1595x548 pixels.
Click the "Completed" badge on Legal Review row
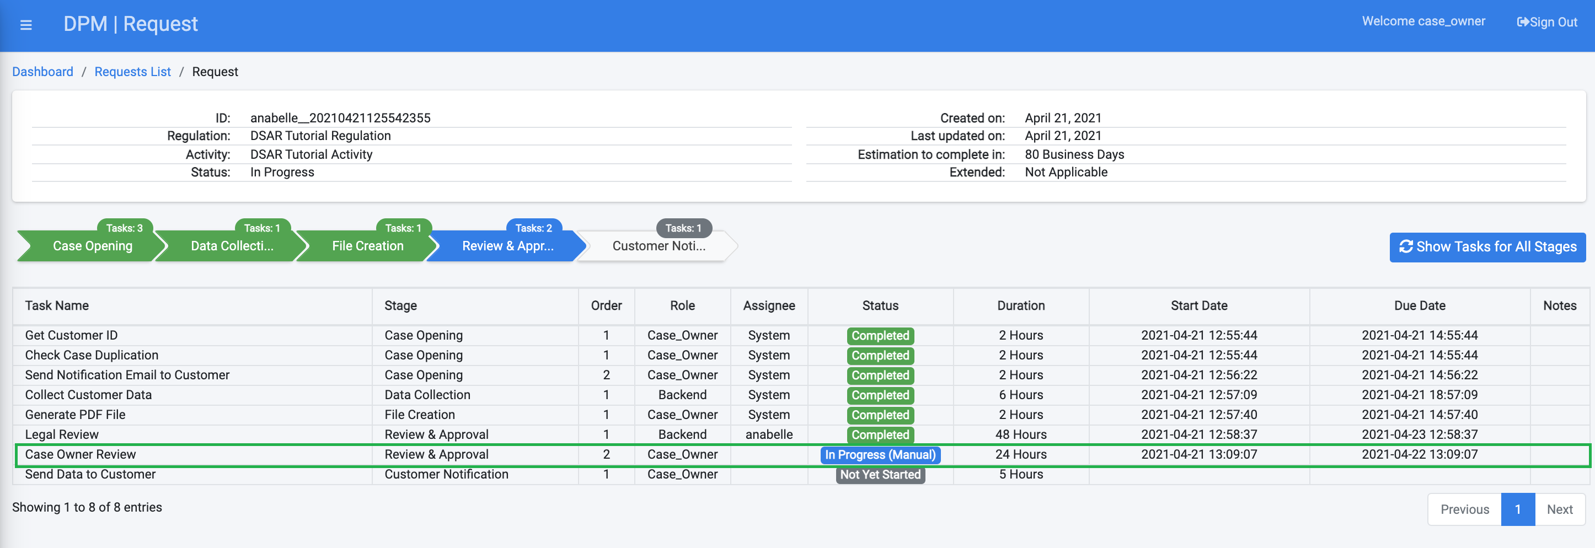[x=880, y=434]
